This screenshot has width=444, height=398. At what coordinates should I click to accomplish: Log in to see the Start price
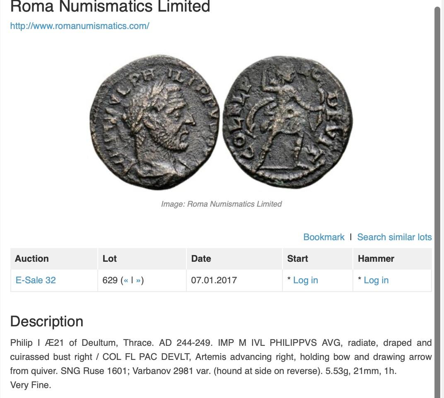(305, 280)
